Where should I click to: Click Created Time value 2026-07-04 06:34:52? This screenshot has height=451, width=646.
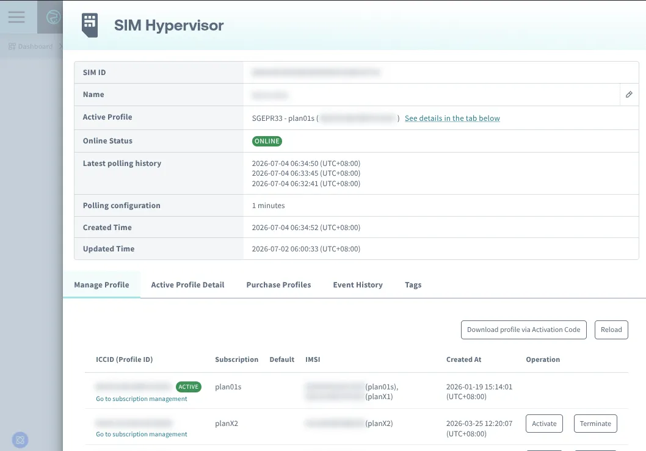(x=306, y=228)
